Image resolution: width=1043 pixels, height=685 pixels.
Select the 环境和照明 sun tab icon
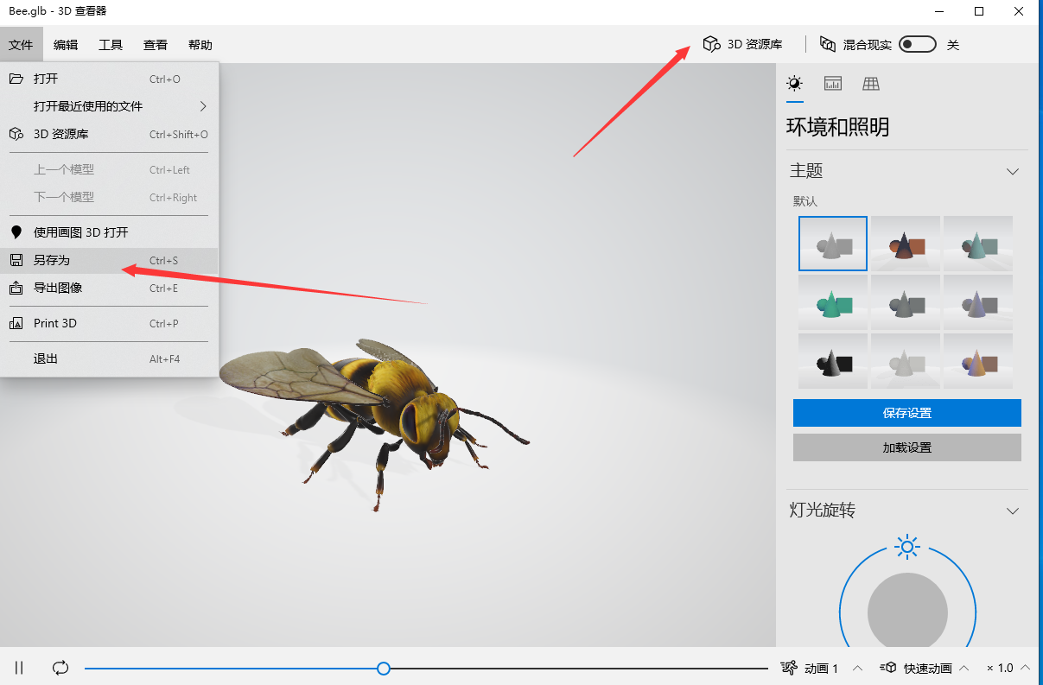pyautogui.click(x=794, y=83)
